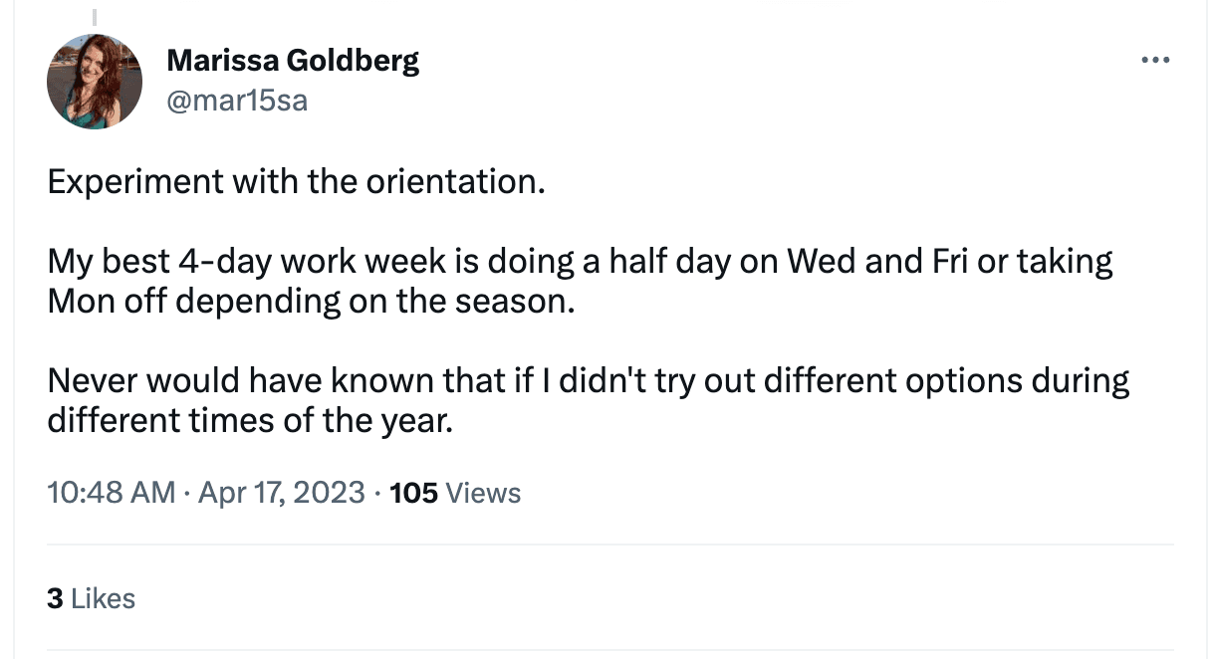This screenshot has height=659, width=1211.
Task: Click the line "different times of the year."
Action: pos(251,420)
